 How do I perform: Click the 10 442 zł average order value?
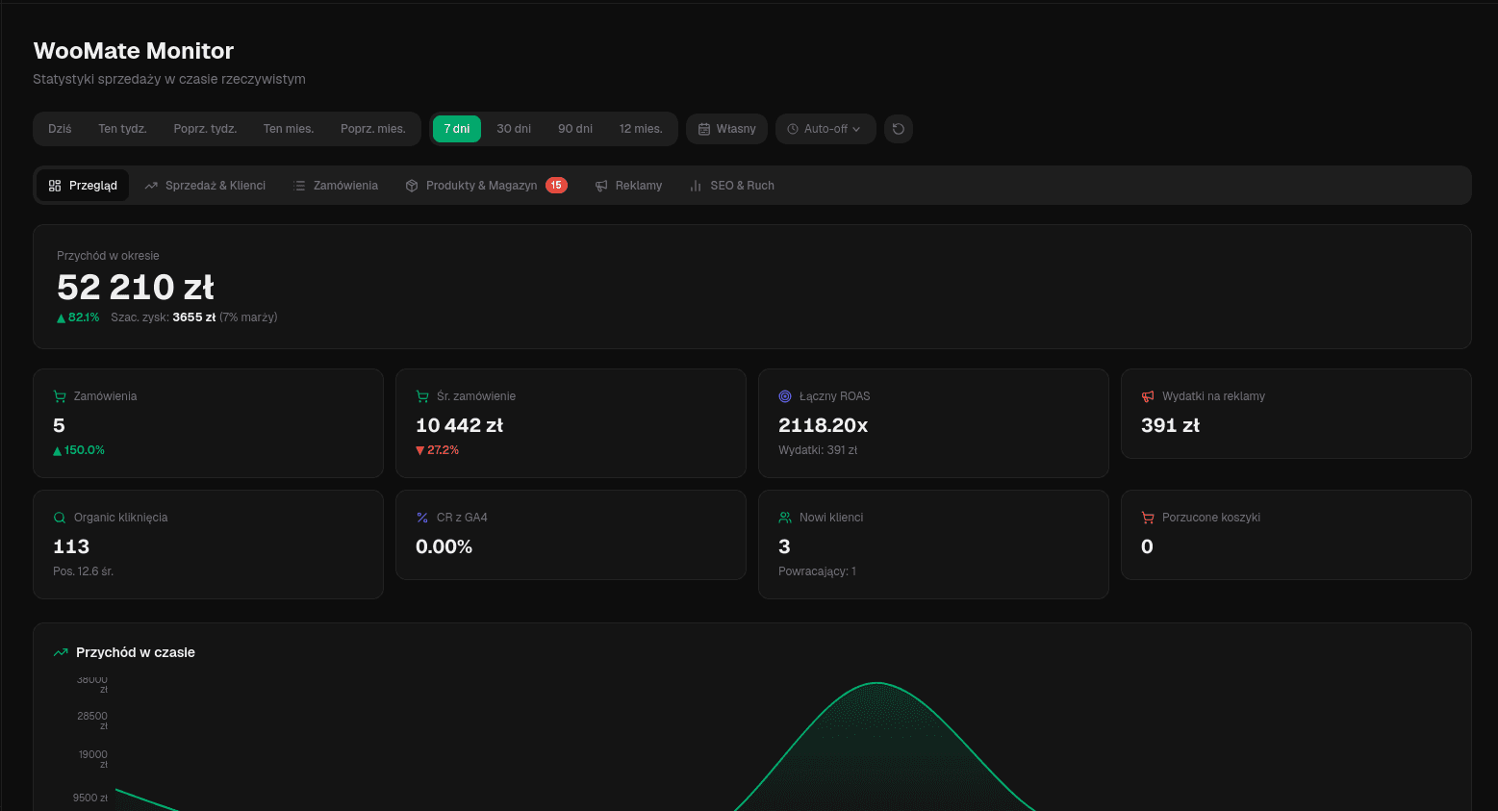(459, 425)
